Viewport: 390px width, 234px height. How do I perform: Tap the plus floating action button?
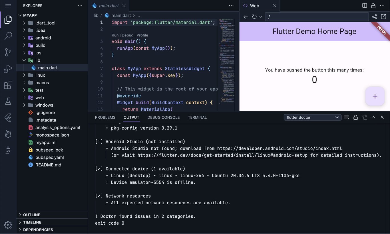coord(375,96)
